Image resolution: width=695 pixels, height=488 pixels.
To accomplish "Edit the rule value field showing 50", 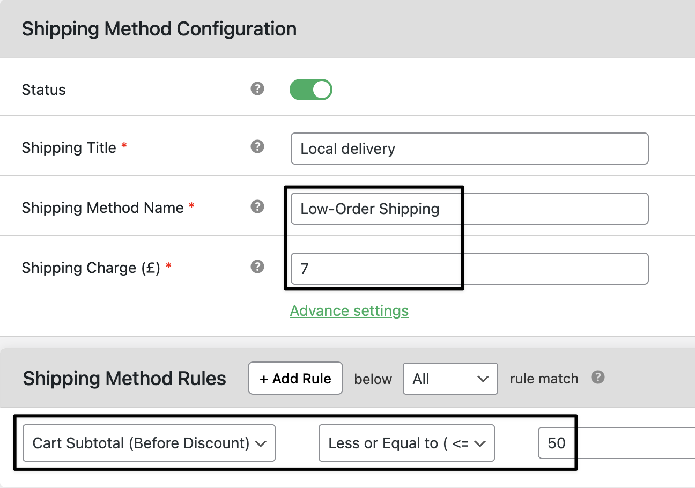I will pos(617,443).
